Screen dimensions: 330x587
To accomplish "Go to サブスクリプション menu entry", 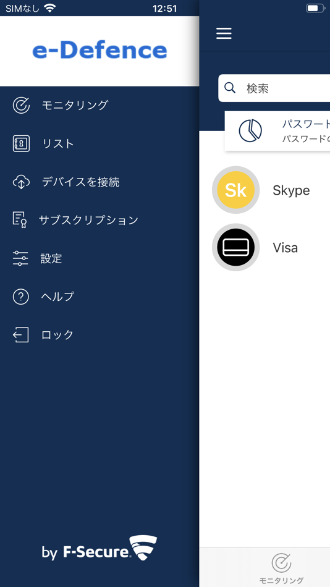I will coord(88,220).
